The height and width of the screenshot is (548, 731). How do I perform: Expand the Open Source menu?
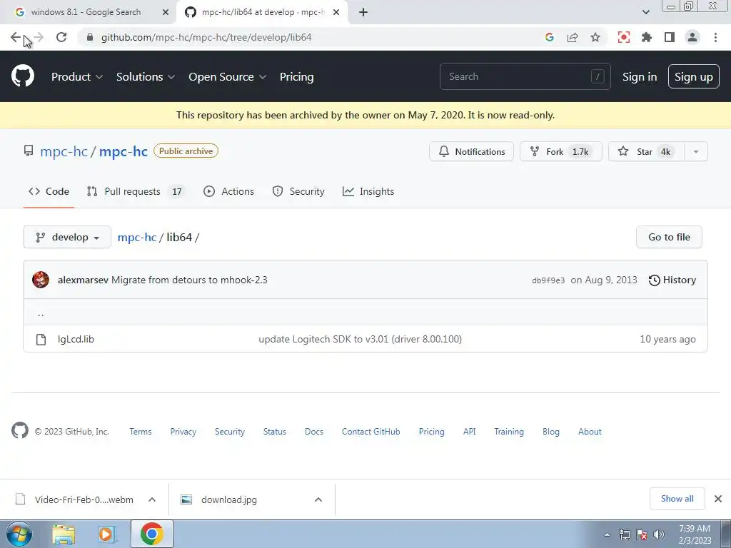[228, 77]
